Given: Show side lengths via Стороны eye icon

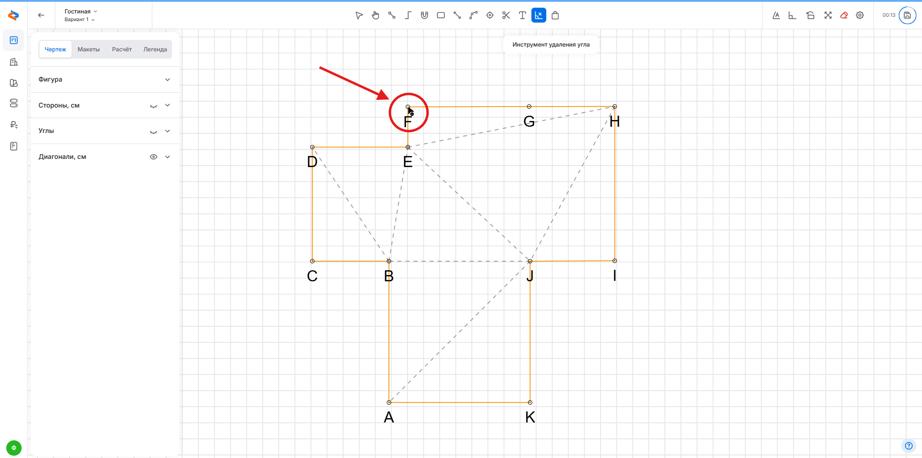Looking at the screenshot, I should pos(153,106).
